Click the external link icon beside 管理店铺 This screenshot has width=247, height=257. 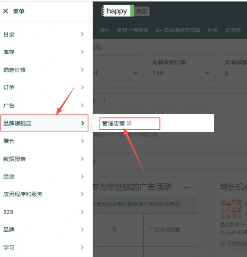[129, 123]
